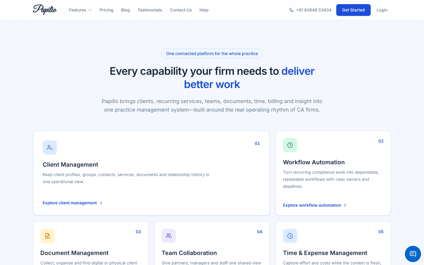Click the Login link

click(382, 10)
